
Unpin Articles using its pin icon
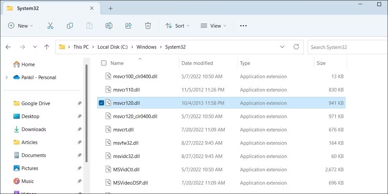click(79, 142)
